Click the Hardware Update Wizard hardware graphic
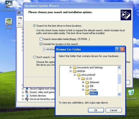This screenshot has height=119, width=139. (x=126, y=15)
